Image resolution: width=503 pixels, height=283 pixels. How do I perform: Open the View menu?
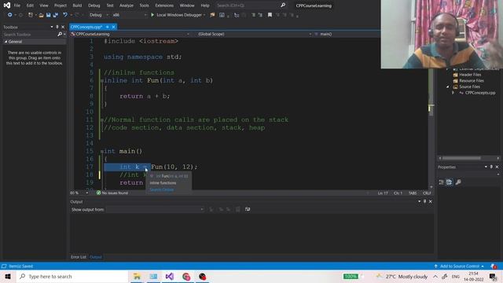pyautogui.click(x=44, y=6)
